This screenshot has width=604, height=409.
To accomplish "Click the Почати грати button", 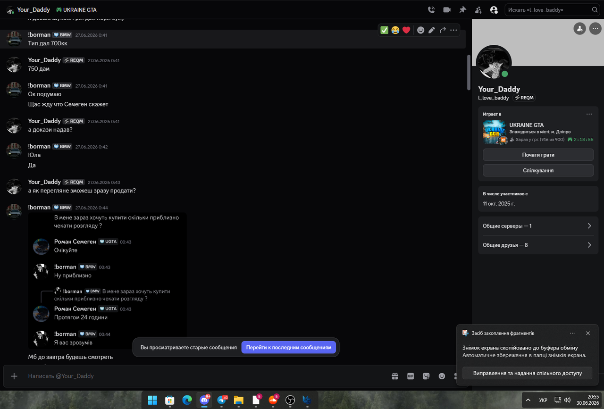I will pos(538,155).
